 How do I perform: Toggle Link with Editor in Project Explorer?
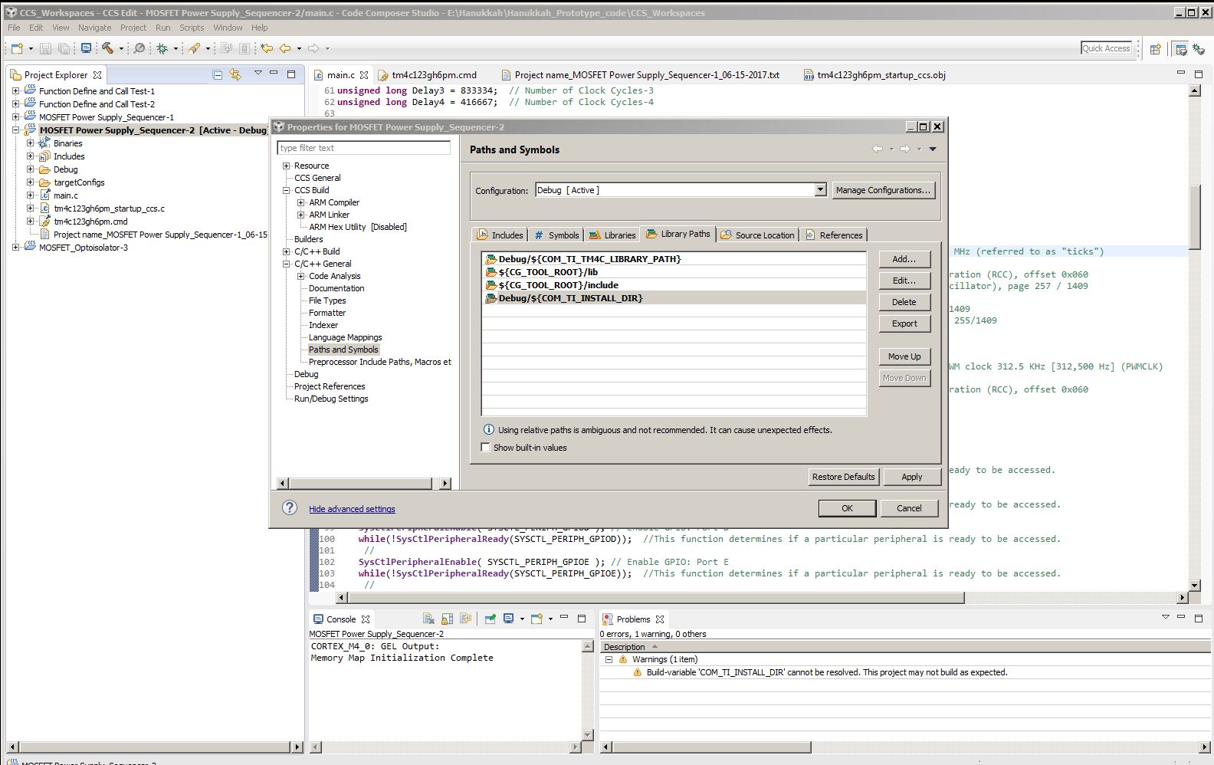235,74
